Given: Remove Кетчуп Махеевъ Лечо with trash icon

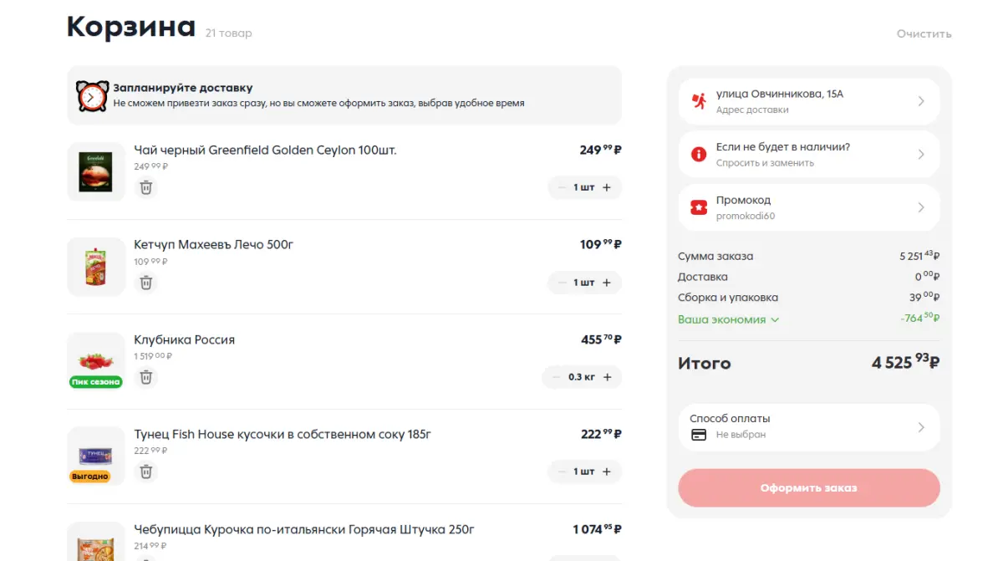Looking at the screenshot, I should [x=145, y=283].
